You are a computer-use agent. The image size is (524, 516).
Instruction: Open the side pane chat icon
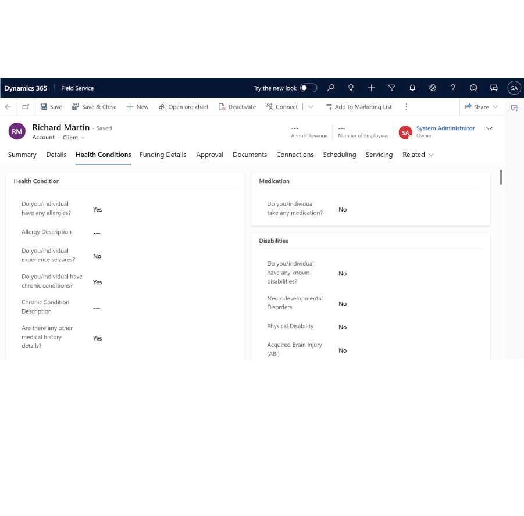click(x=514, y=108)
